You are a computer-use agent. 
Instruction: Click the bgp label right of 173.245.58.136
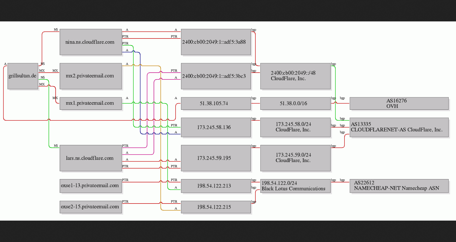coord(254,119)
